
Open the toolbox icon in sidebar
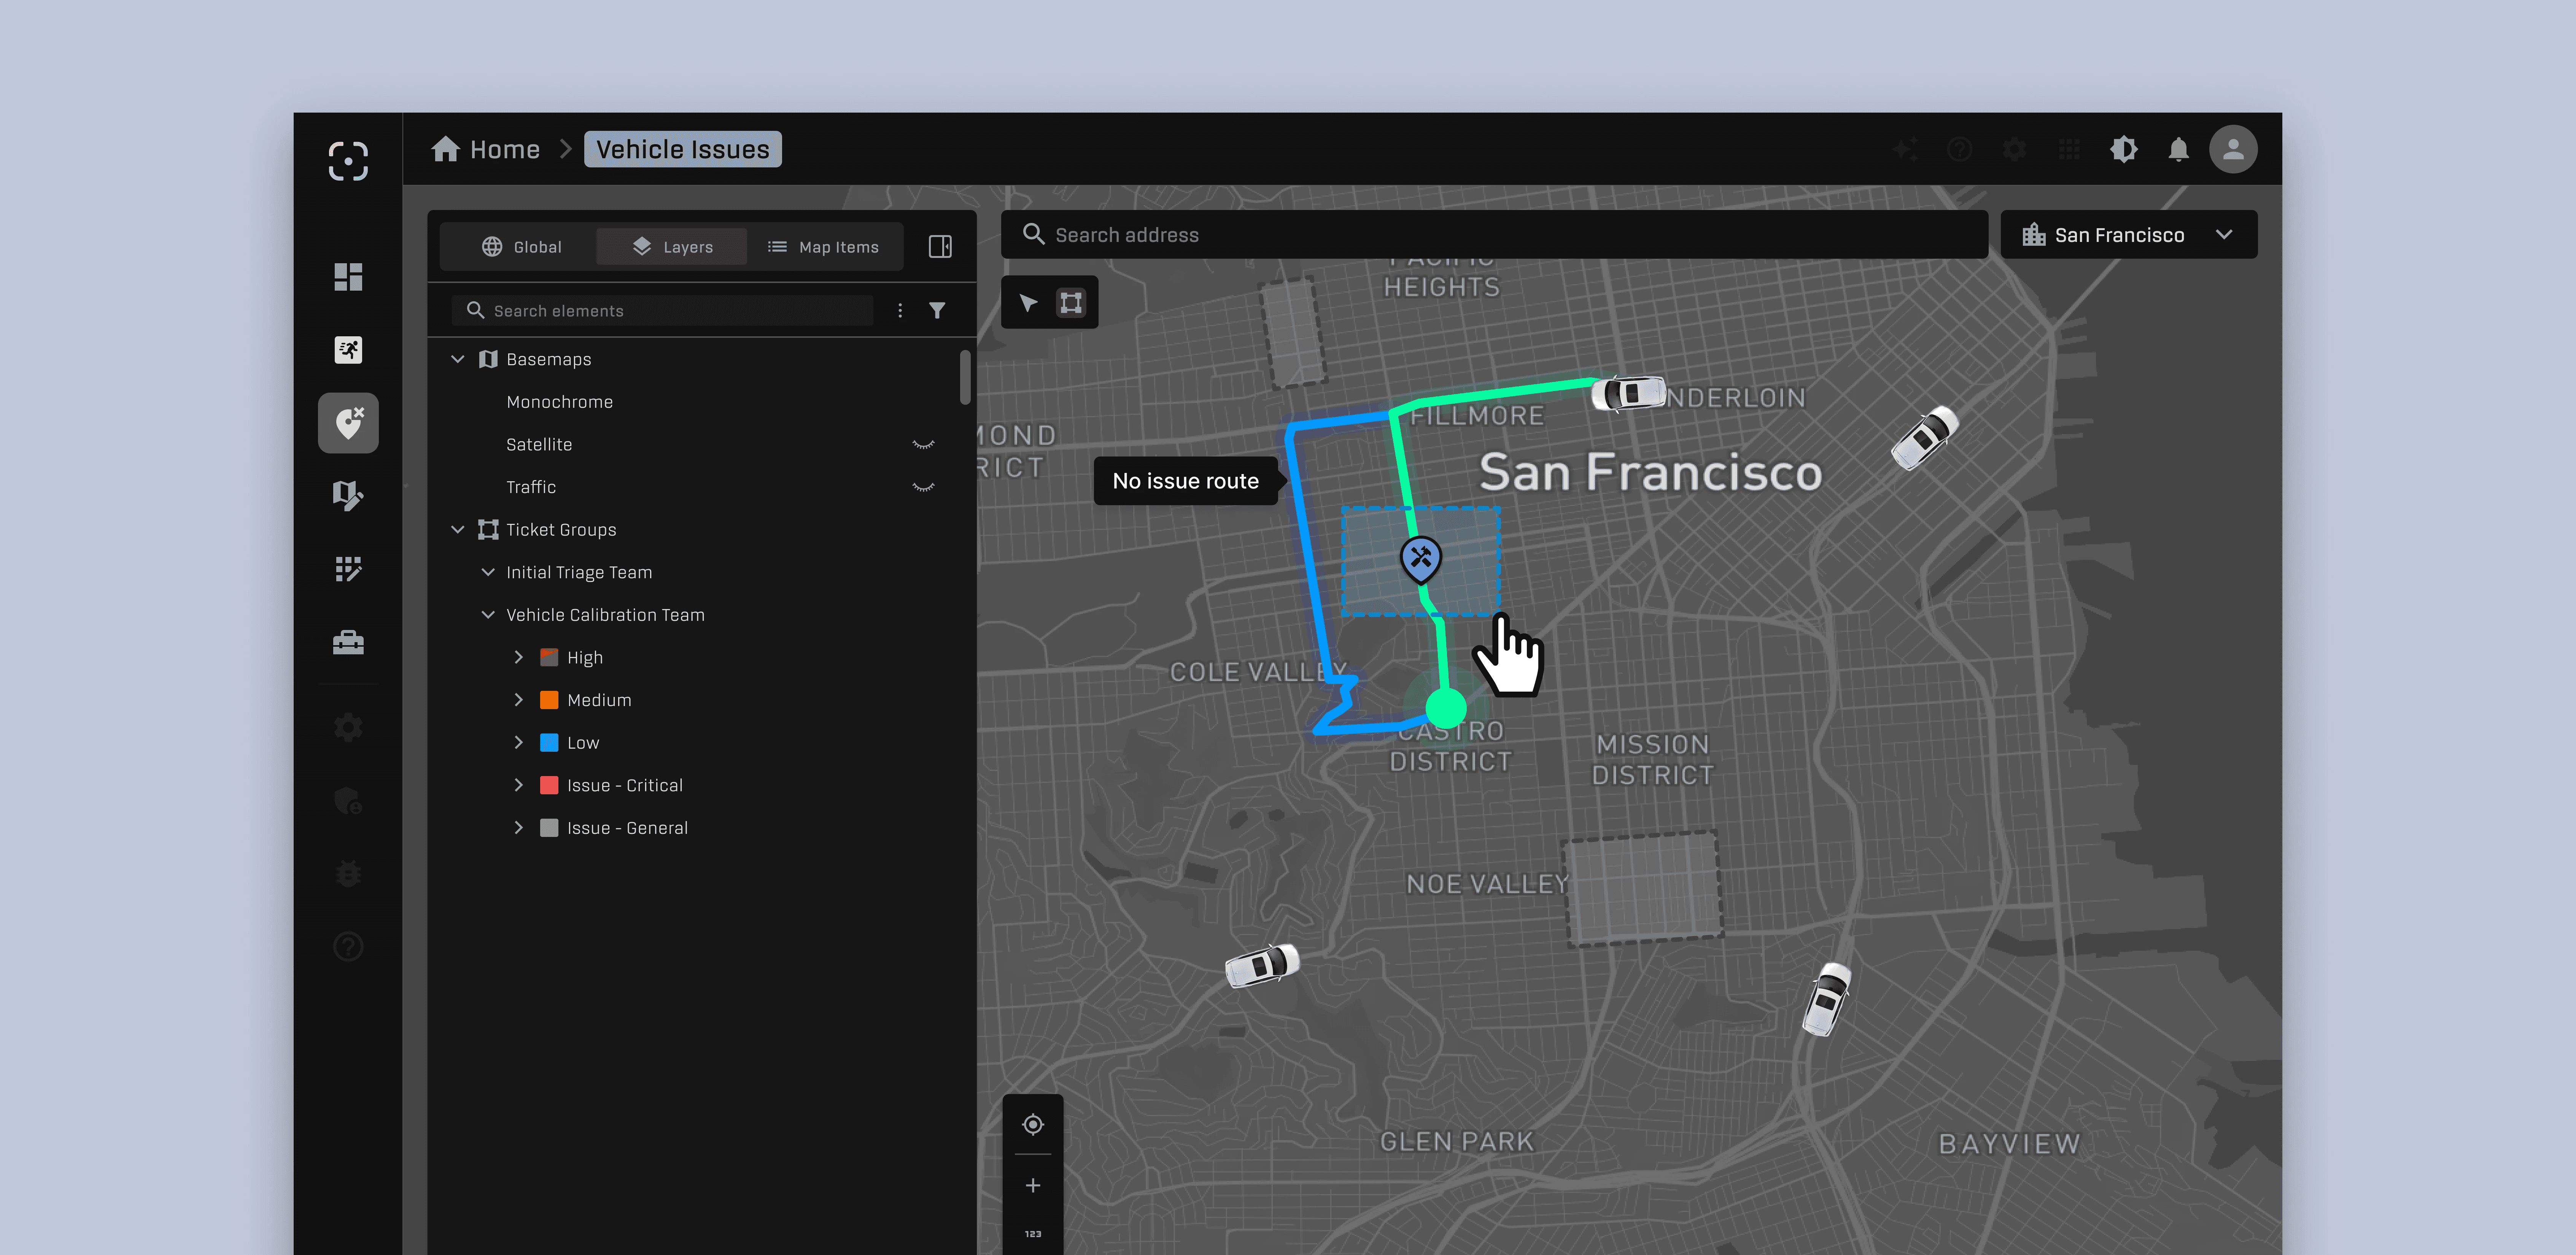click(x=348, y=642)
